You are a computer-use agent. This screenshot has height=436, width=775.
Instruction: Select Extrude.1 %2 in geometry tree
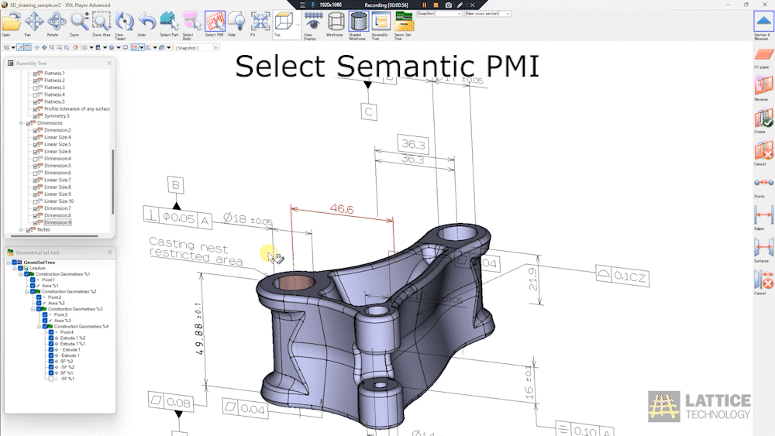[x=73, y=338]
